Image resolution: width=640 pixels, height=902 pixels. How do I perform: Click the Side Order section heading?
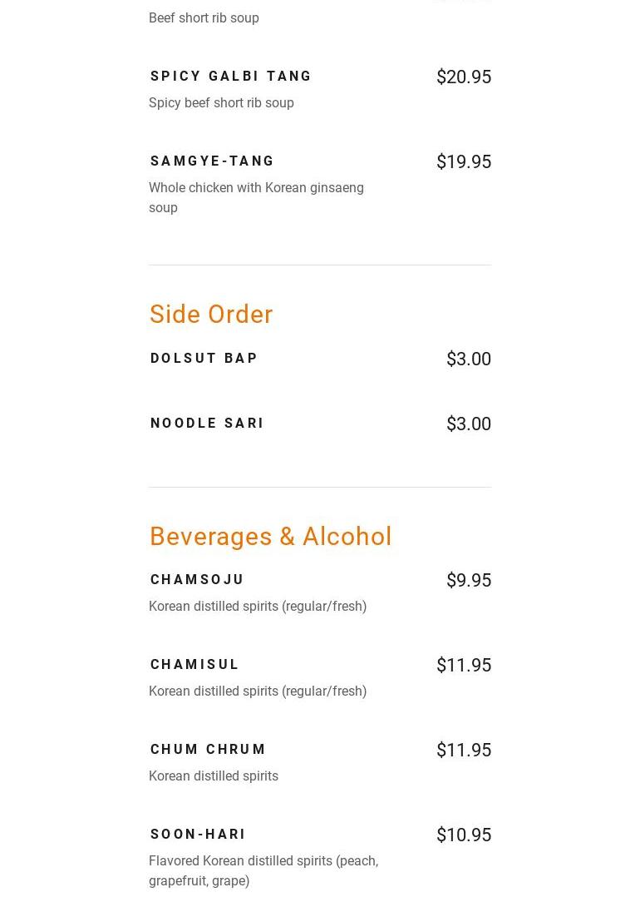211,315
